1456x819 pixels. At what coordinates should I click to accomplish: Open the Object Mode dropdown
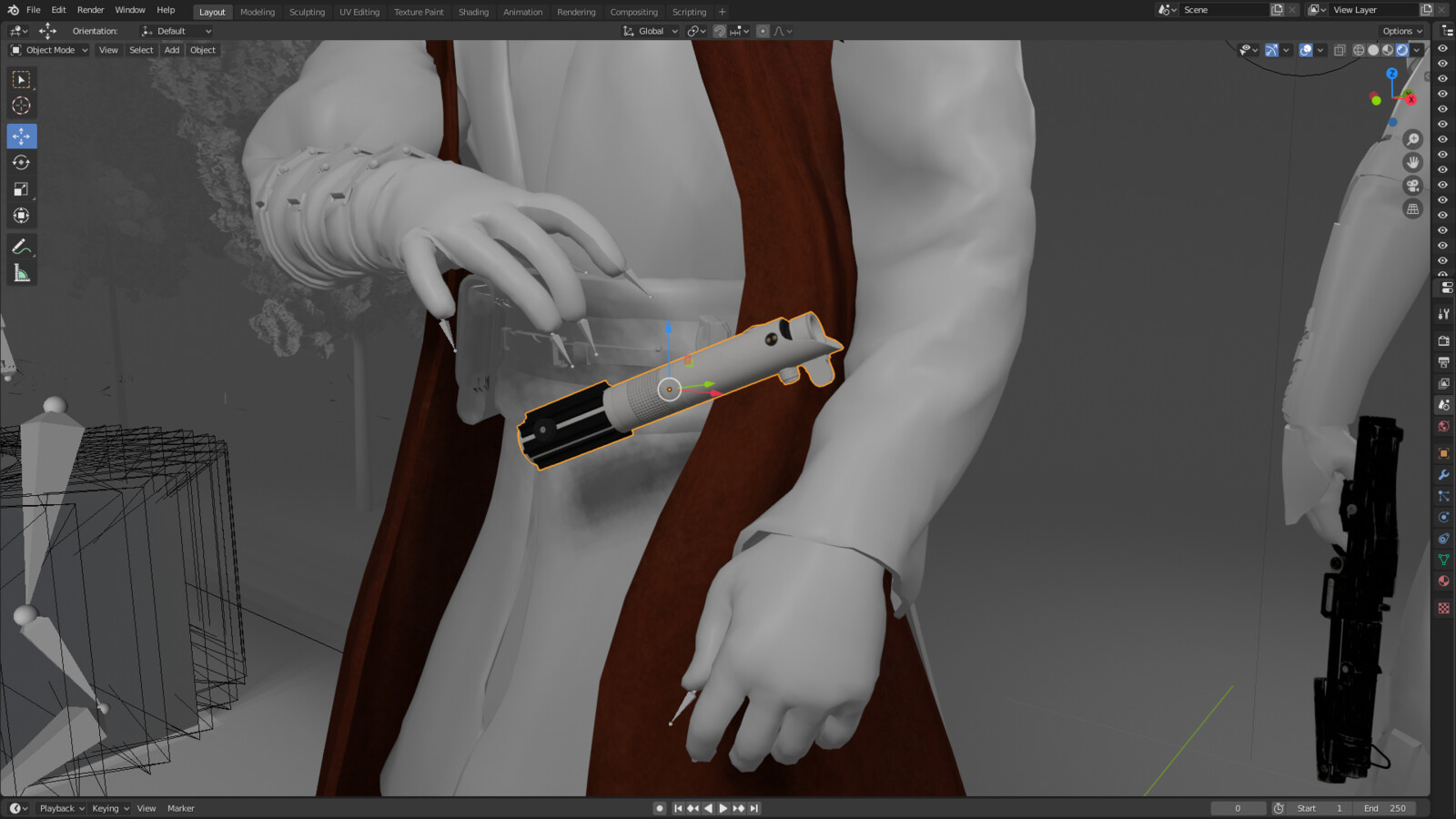pos(49,50)
